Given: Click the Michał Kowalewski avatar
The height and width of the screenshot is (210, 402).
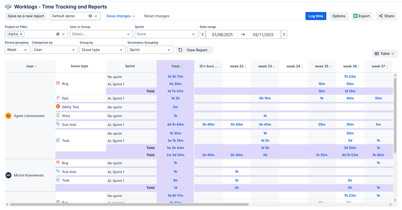Looking at the screenshot, I should coord(8,175).
